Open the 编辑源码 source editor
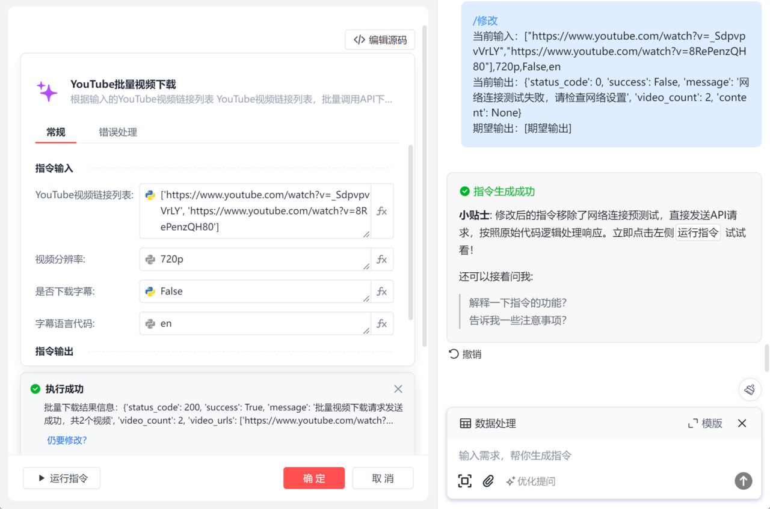Screen dimensions: 770x509 coord(380,40)
